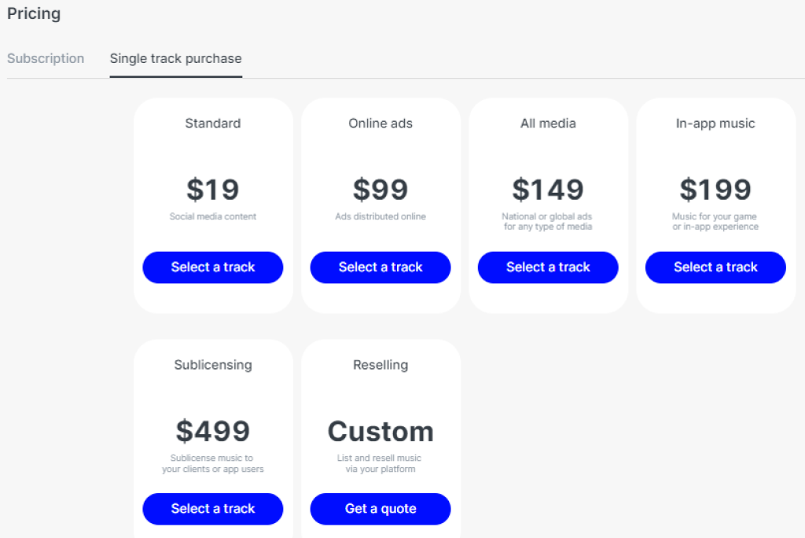Get a quote for the Reselling plan
The height and width of the screenshot is (538, 805).
380,509
